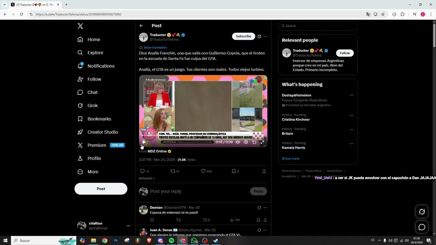The width and height of the screenshot is (436, 245).
Task: Like the post with 656 likes
Action: click(203, 171)
